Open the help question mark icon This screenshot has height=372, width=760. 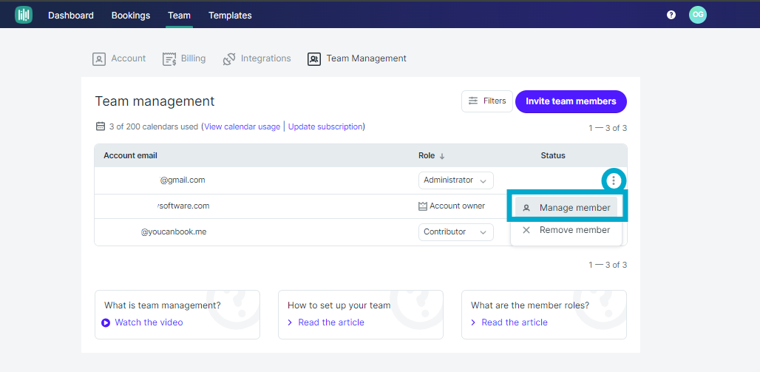coord(671,15)
